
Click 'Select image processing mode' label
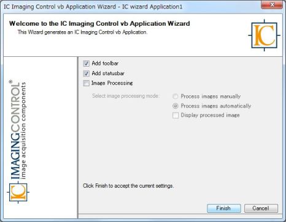(x=126, y=96)
